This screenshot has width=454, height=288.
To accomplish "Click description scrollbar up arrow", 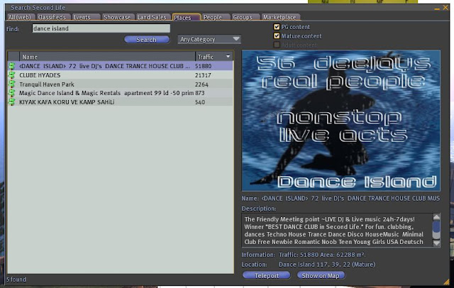I will [436, 217].
